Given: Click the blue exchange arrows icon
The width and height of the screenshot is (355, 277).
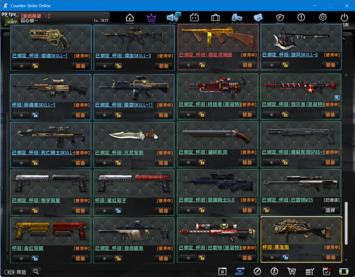Looking at the screenshot, I should click(240, 271).
